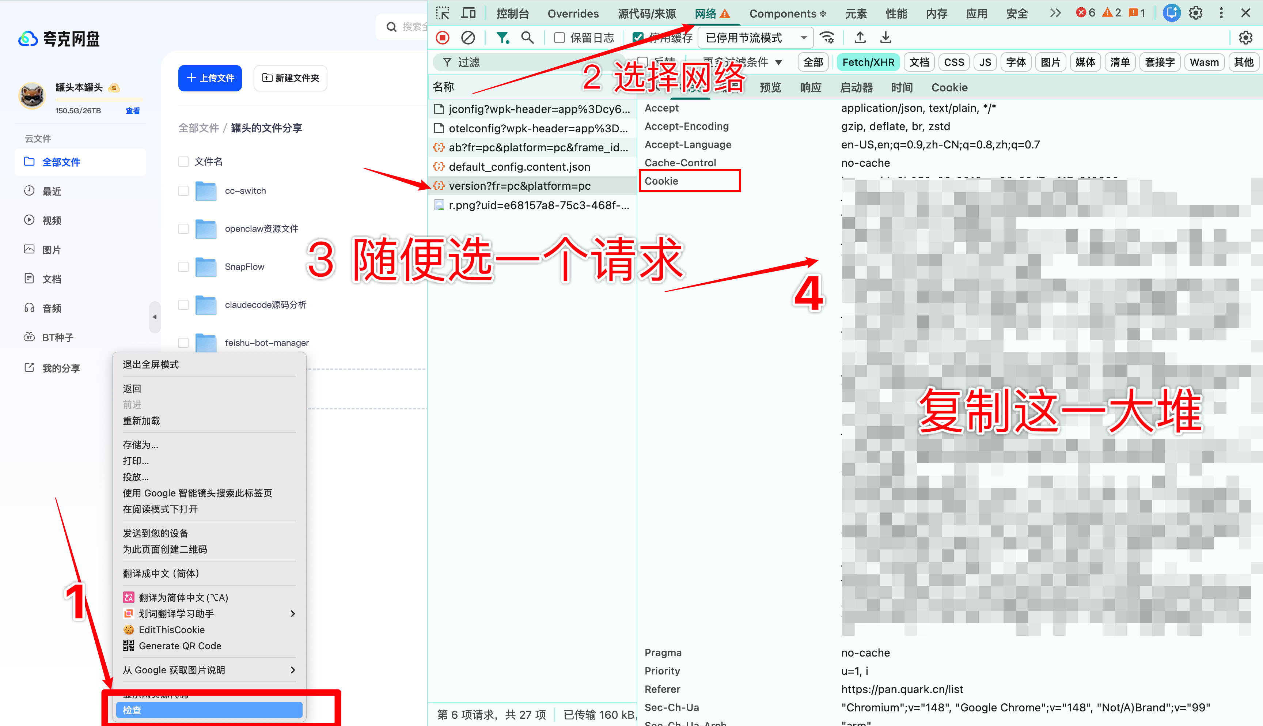Check the claudecode源码分析 folder checkbox
The width and height of the screenshot is (1263, 726).
[183, 305]
